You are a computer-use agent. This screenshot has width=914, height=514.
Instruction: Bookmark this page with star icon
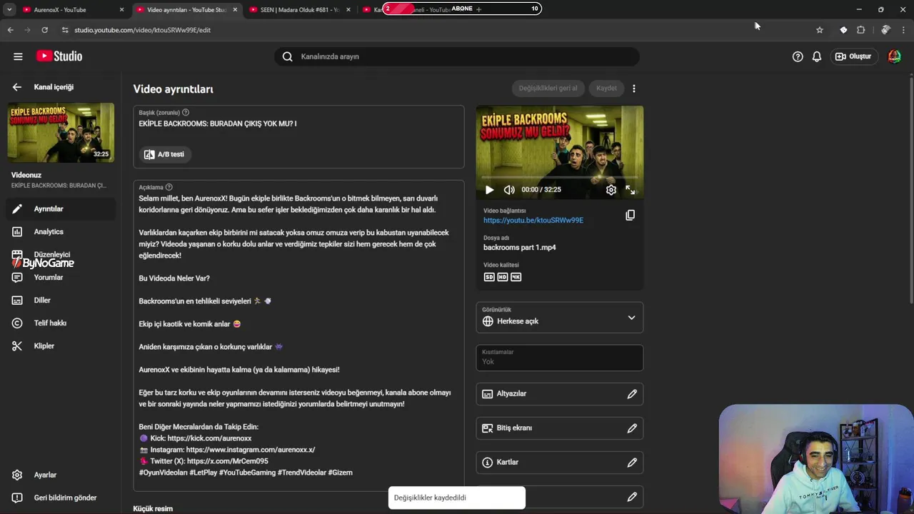point(820,30)
